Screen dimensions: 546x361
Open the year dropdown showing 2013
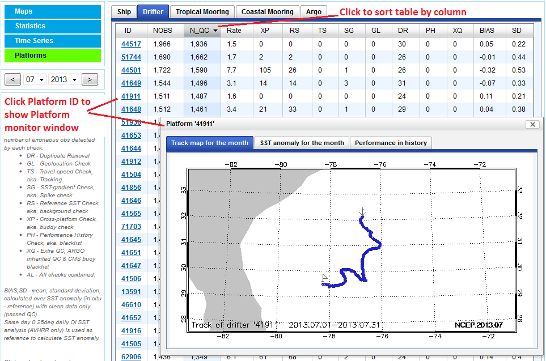(64, 80)
